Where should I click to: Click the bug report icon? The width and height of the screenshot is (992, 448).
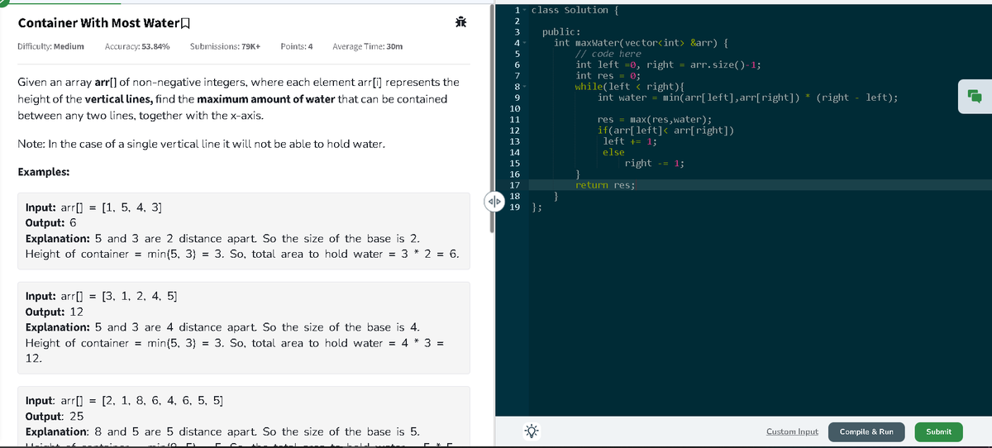pyautogui.click(x=460, y=23)
